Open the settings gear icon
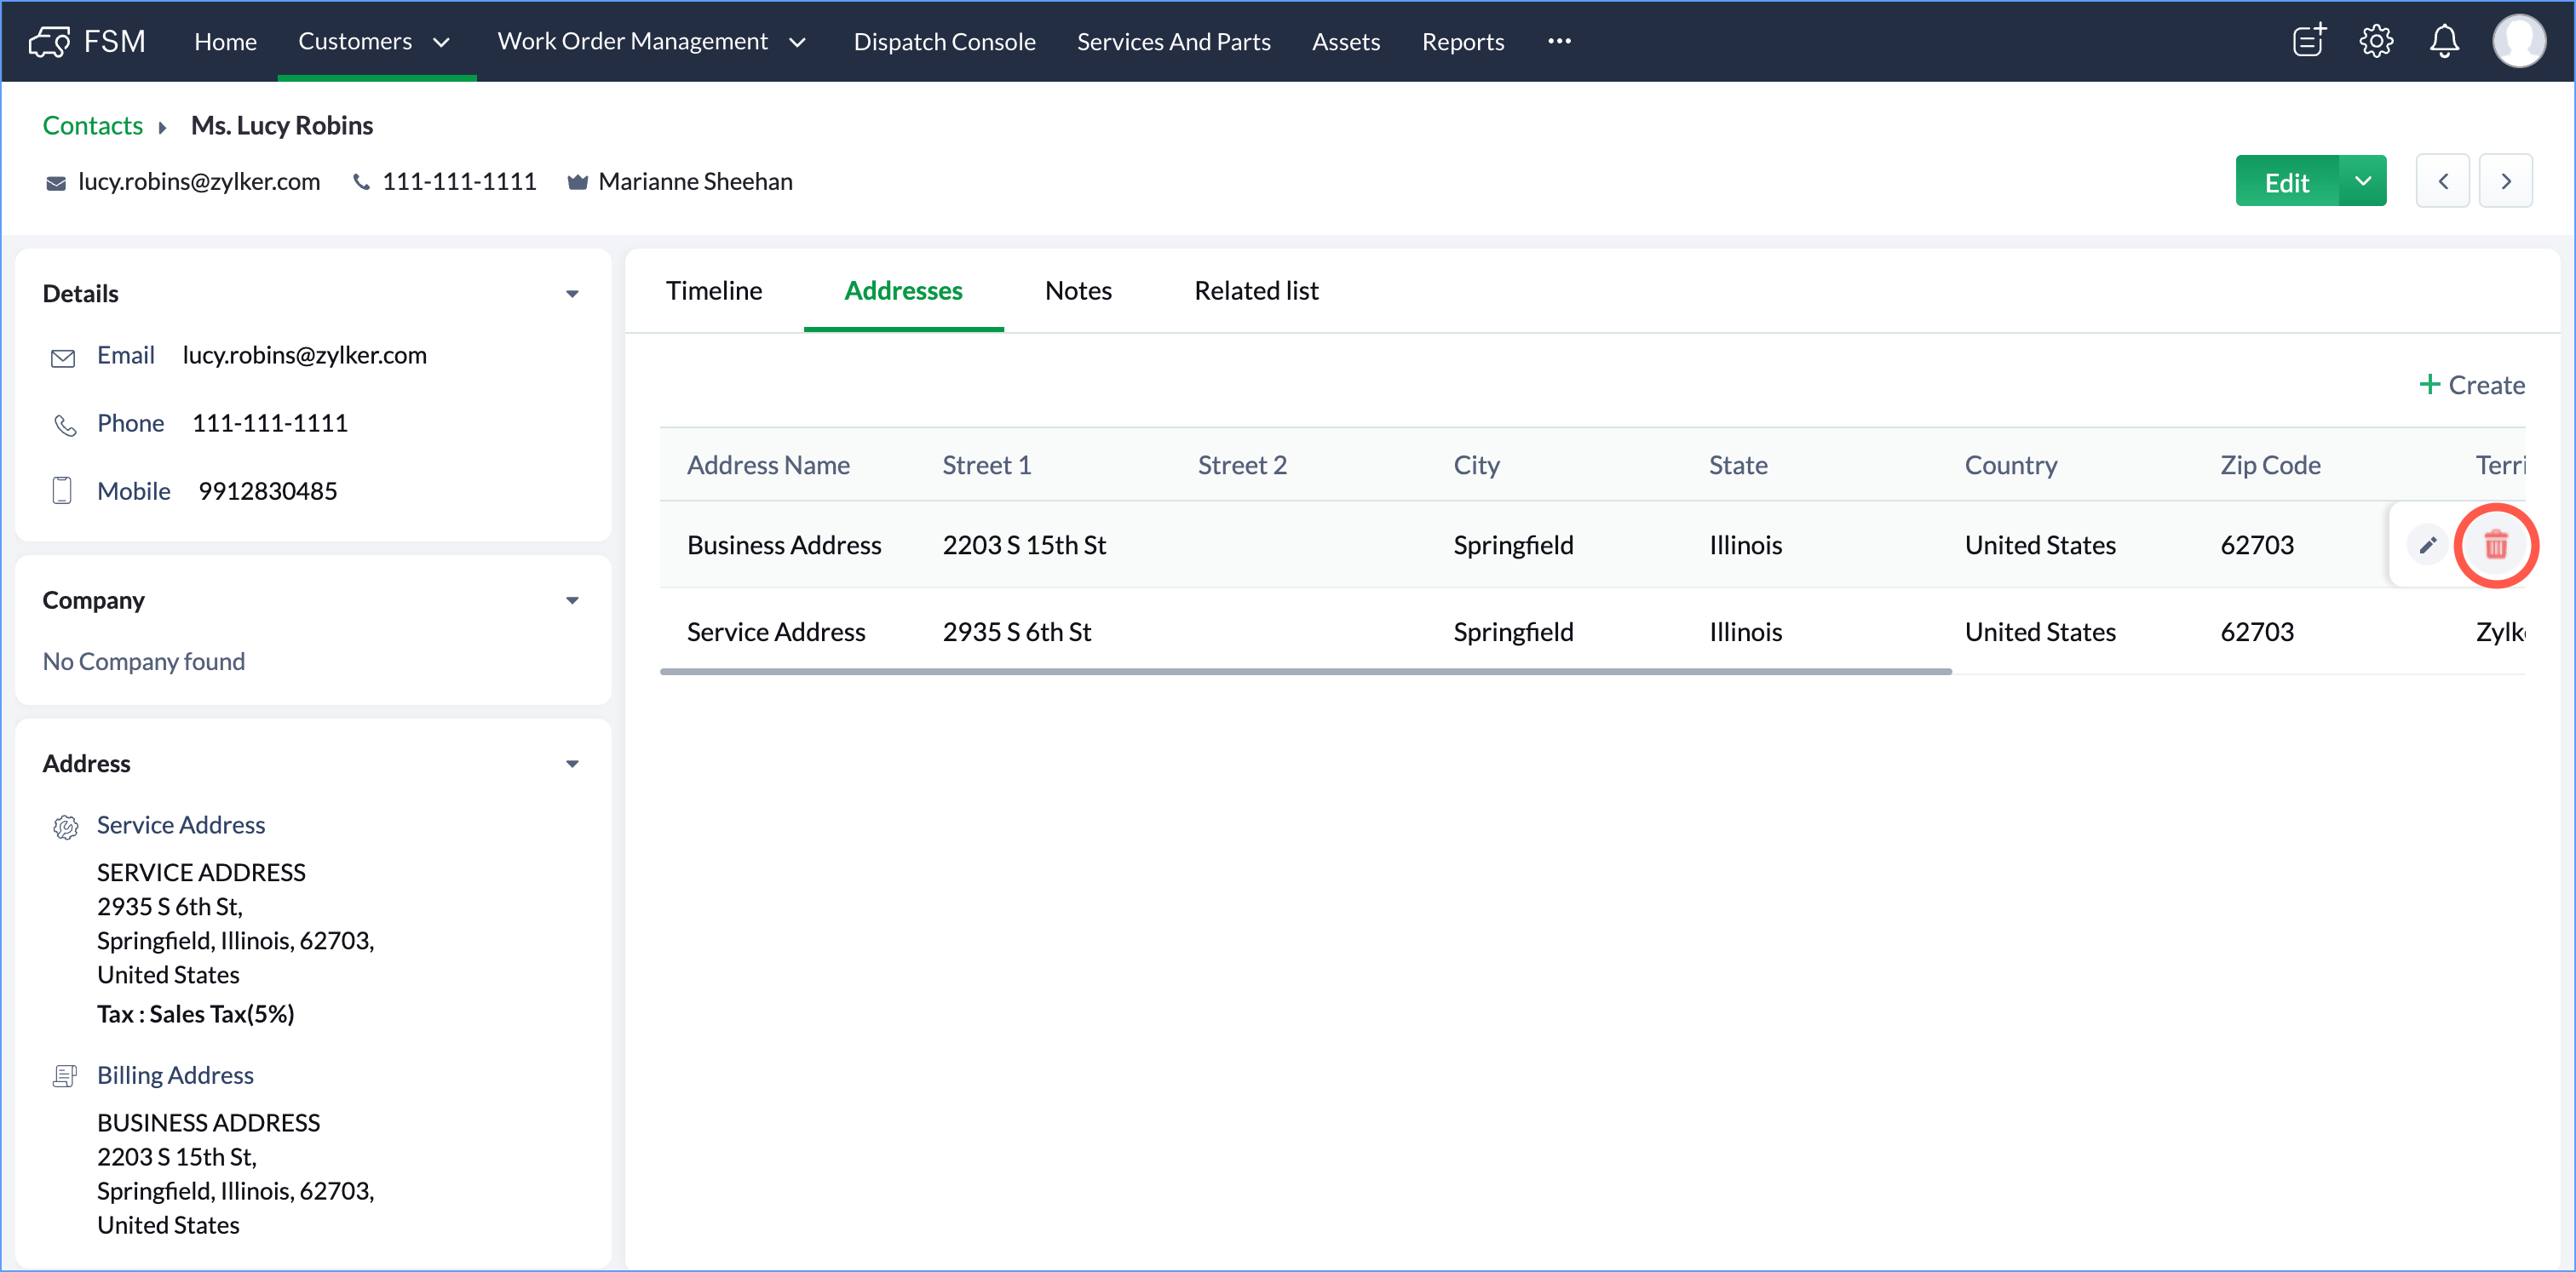 coord(2376,41)
